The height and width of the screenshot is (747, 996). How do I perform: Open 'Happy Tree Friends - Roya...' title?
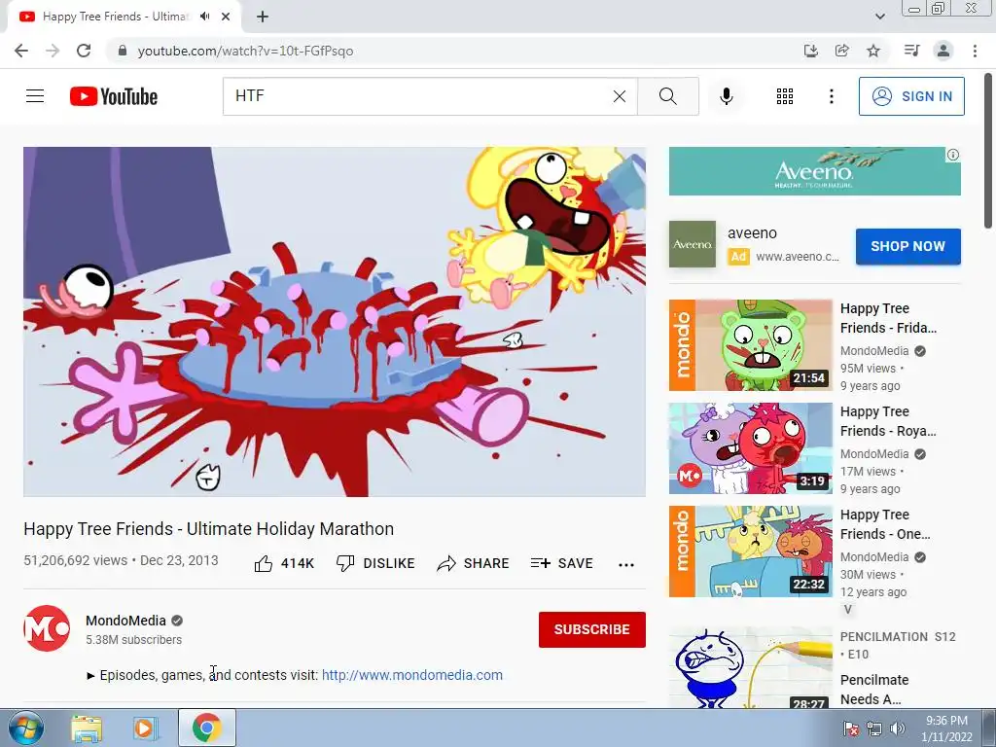[x=888, y=421]
